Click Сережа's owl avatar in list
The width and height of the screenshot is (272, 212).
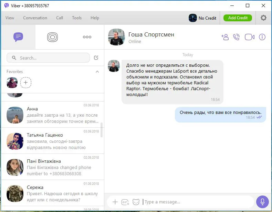click(x=15, y=194)
